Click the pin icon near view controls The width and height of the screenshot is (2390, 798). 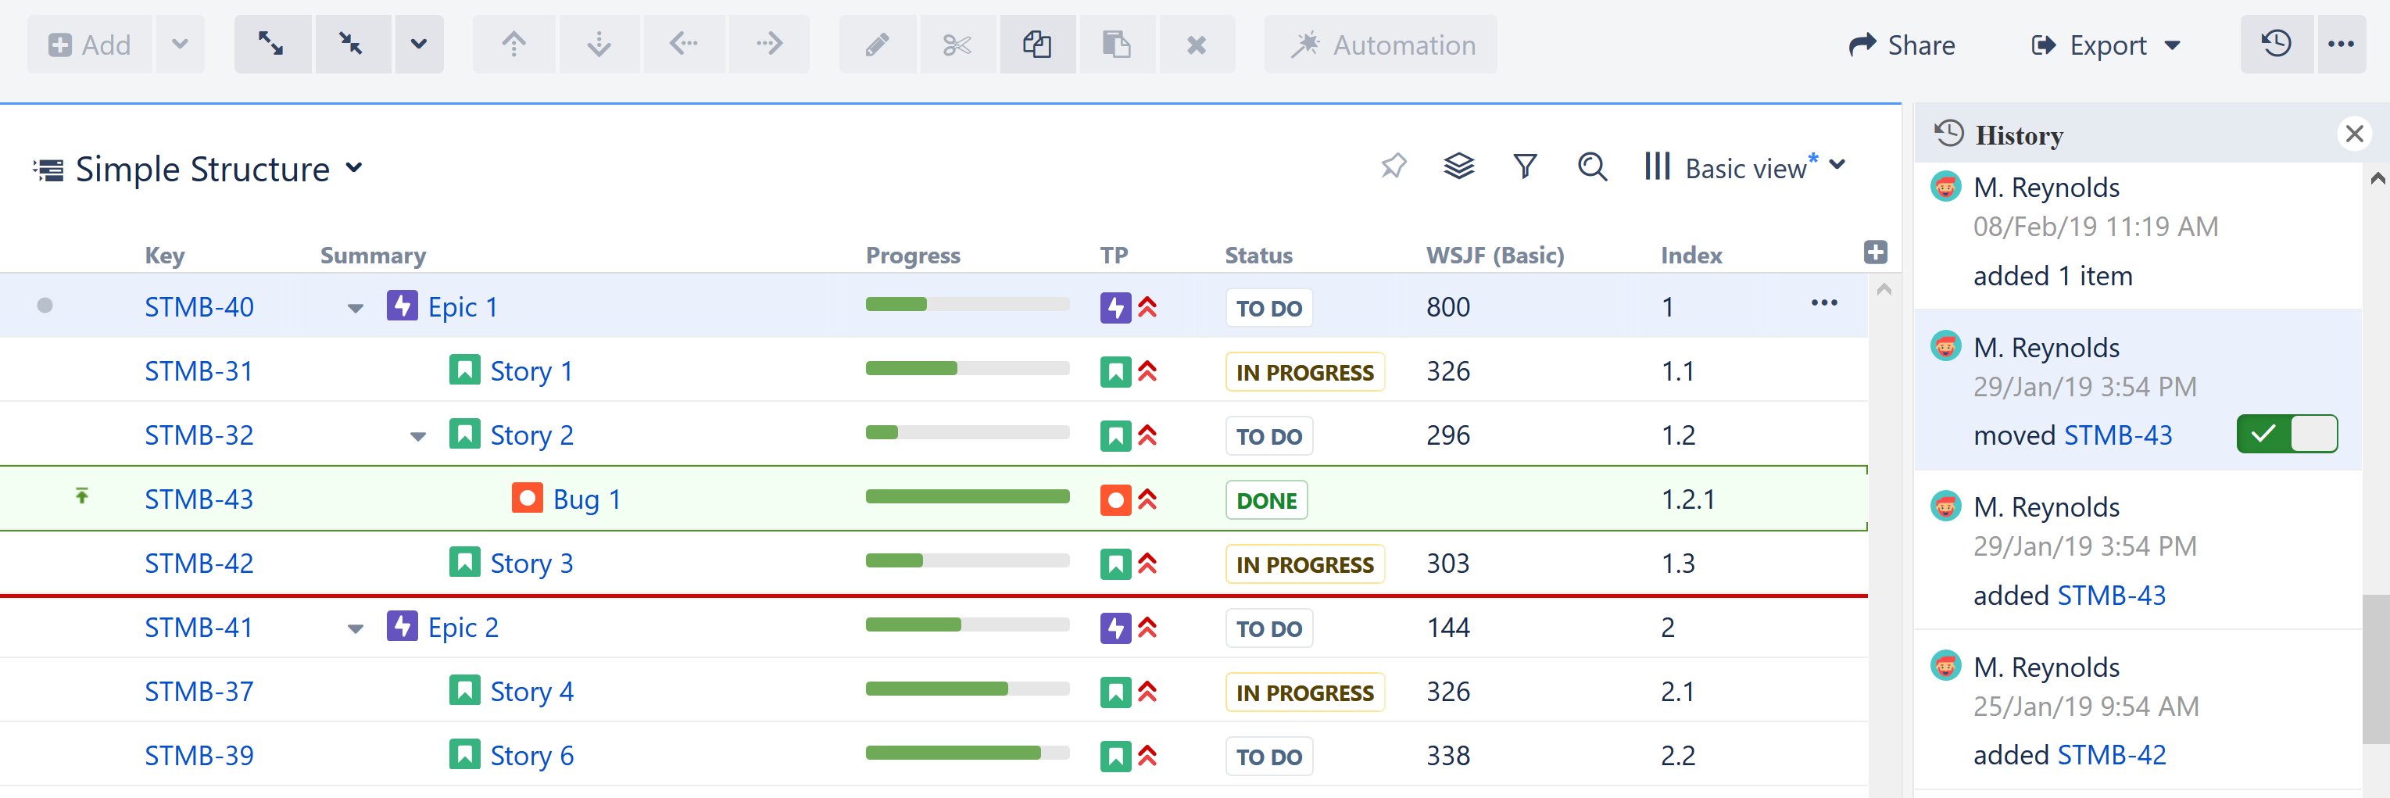click(1393, 167)
